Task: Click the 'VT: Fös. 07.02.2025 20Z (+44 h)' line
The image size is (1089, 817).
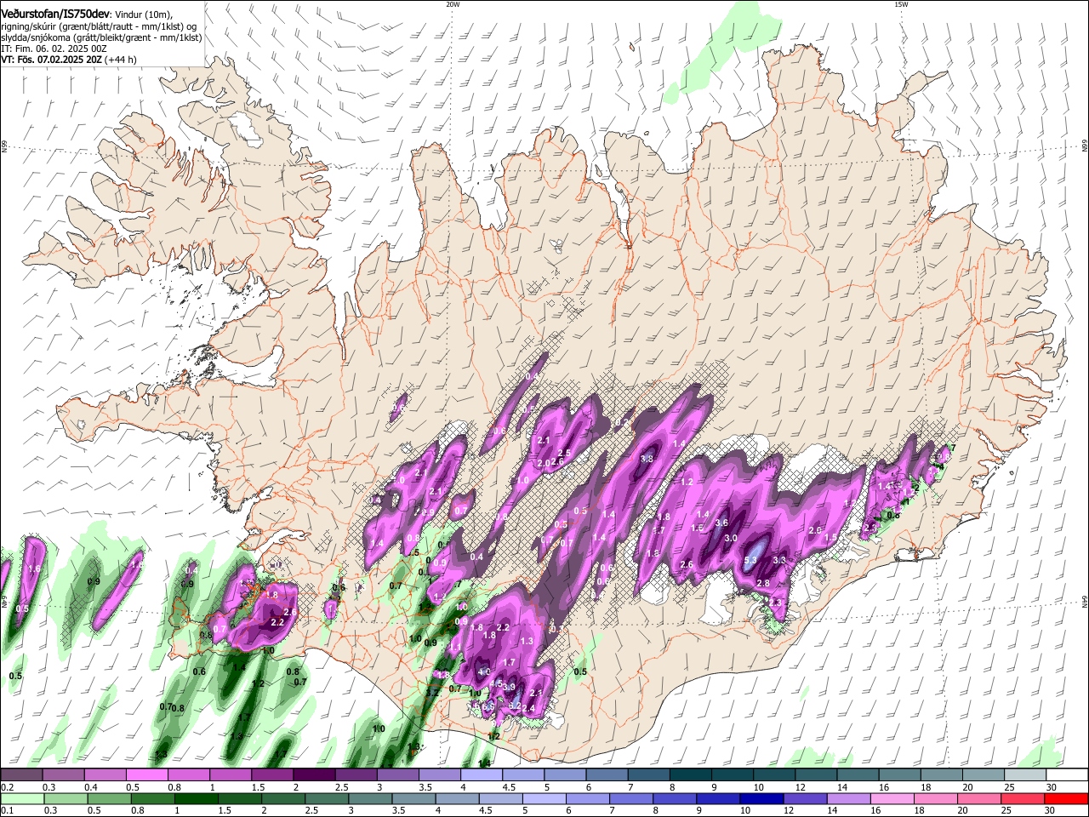Action: tap(69, 60)
